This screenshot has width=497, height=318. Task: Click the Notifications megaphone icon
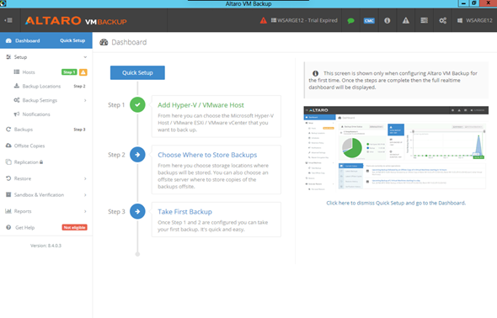(x=17, y=114)
